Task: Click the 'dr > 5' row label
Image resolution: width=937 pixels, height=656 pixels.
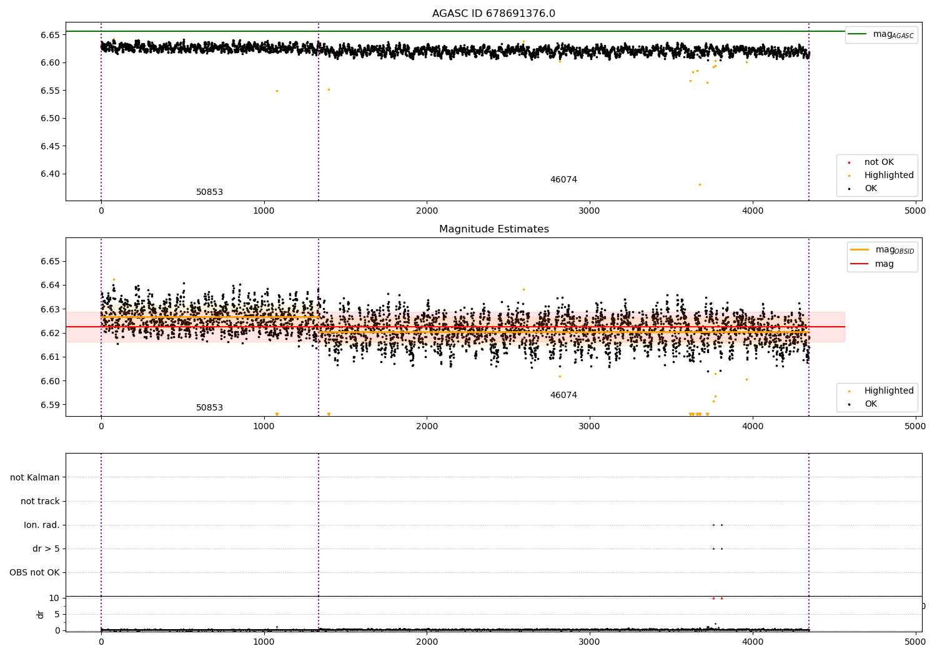Action: point(46,549)
